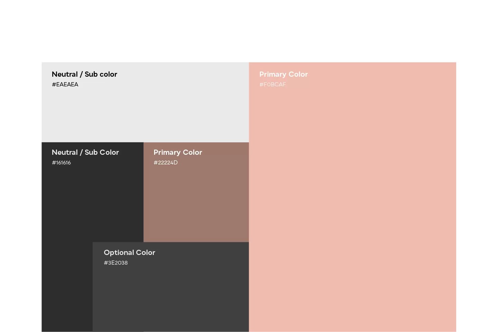498x332 pixels.
Task: Click the #161616 hex code text
Action: tap(61, 163)
